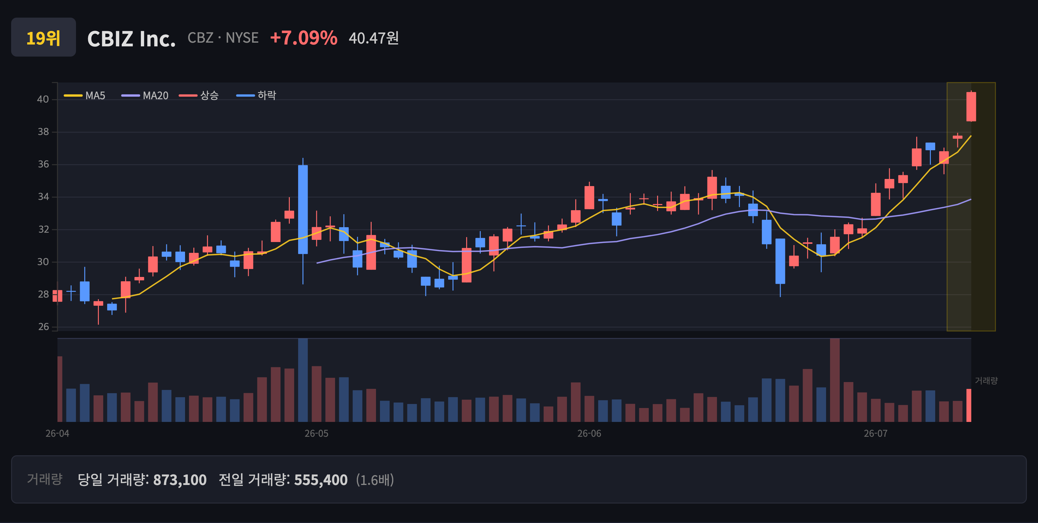This screenshot has width=1038, height=523.
Task: Click the 26-04 date axis label
Action: point(57,433)
